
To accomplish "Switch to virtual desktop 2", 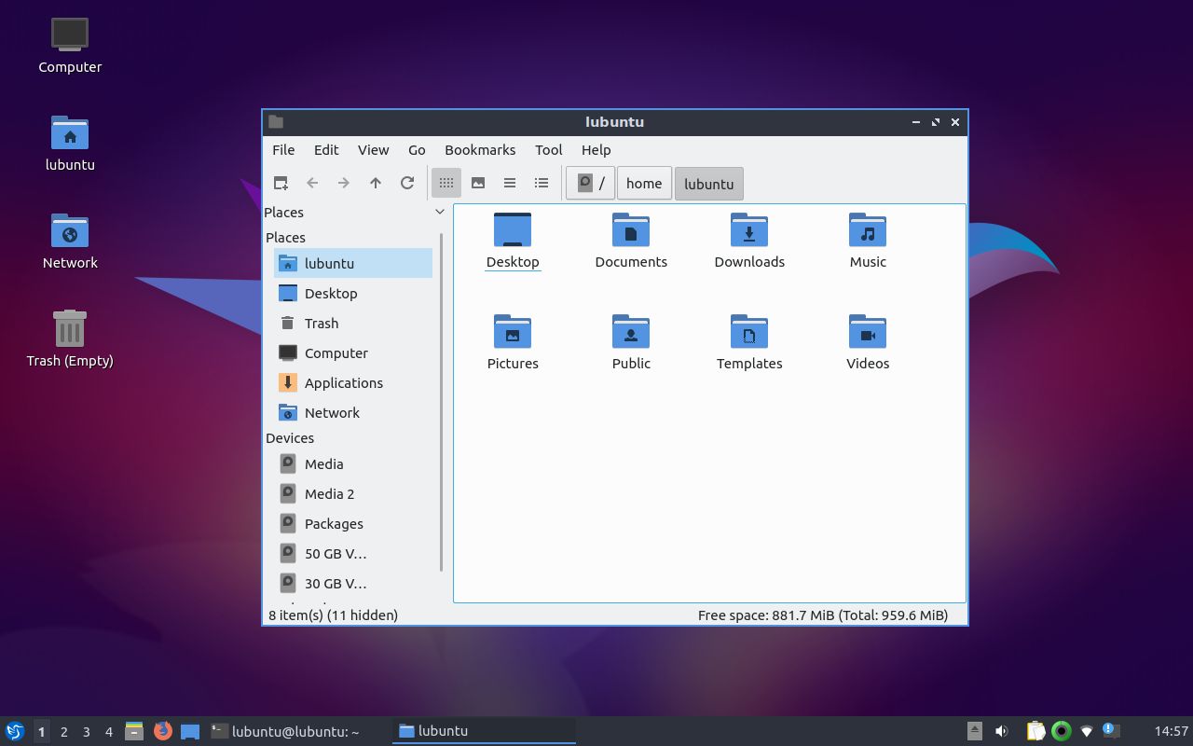I will coord(63,731).
